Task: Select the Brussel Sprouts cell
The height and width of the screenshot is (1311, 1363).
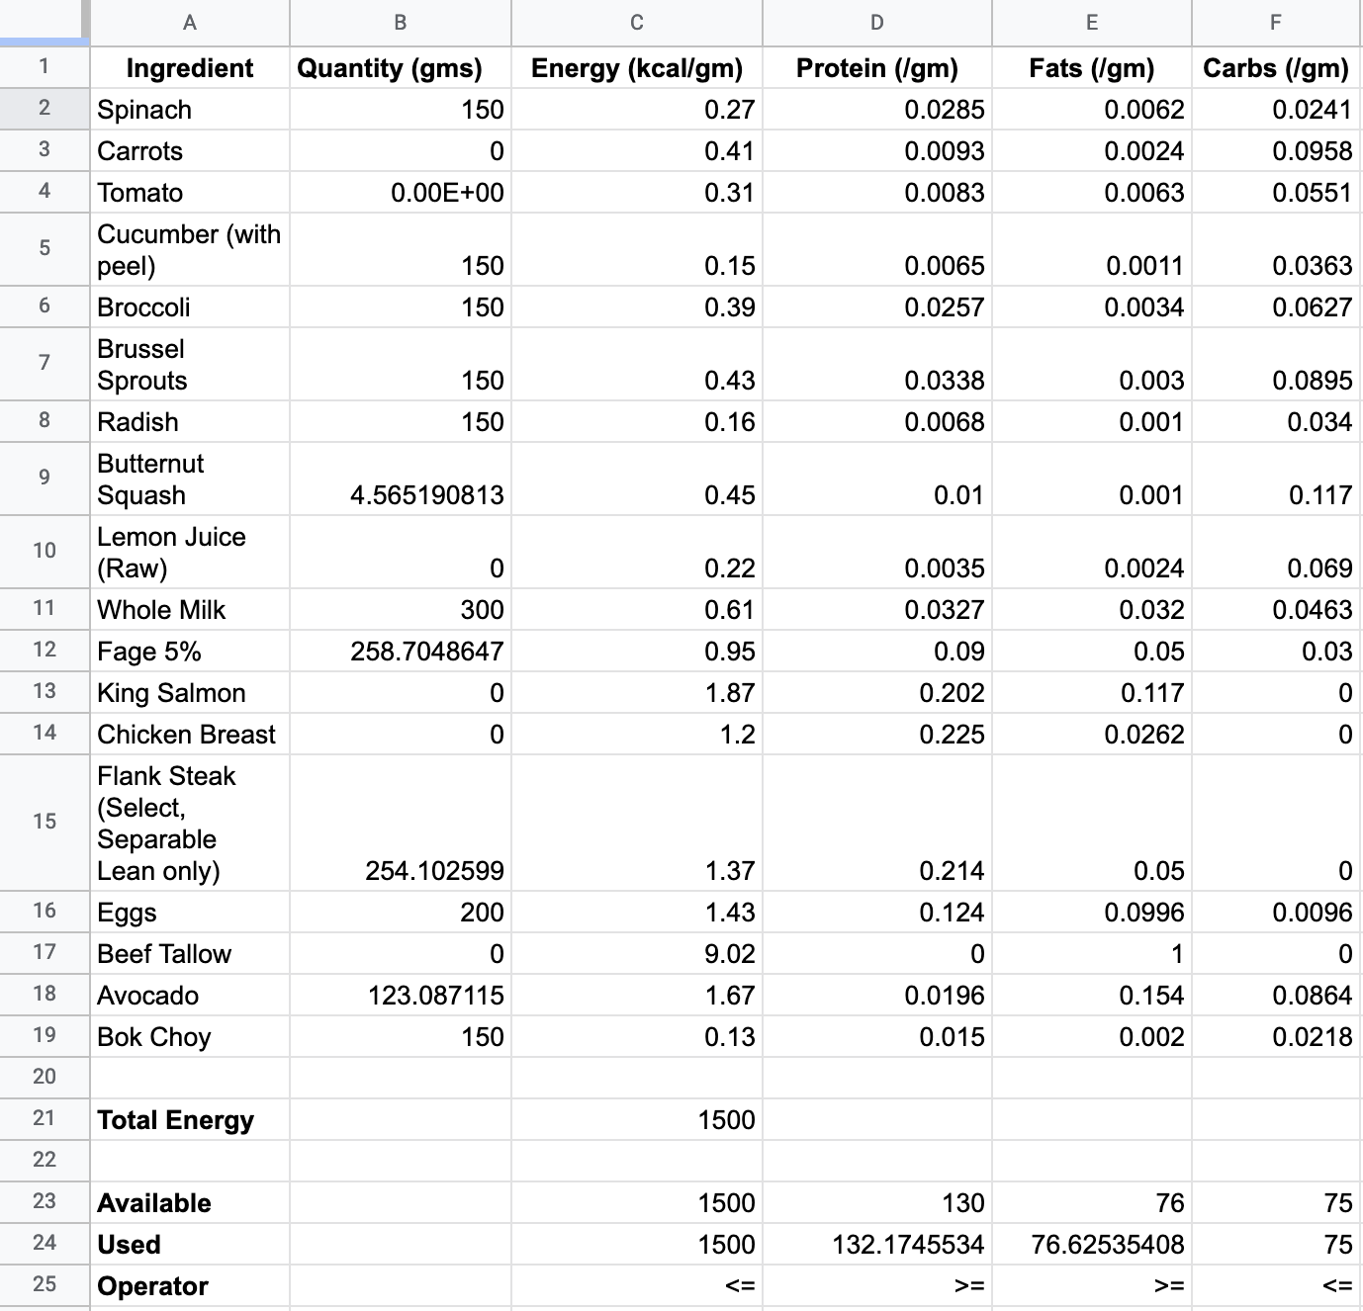Action: coord(190,364)
